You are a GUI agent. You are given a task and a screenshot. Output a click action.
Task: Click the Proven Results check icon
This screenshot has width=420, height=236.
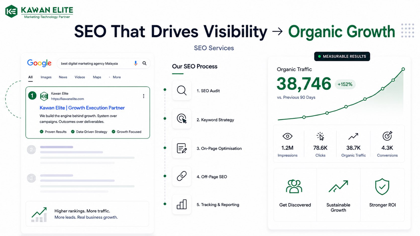click(41, 132)
